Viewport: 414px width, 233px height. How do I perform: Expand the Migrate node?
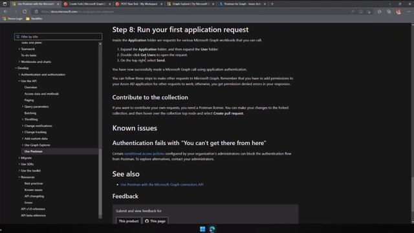click(19, 158)
